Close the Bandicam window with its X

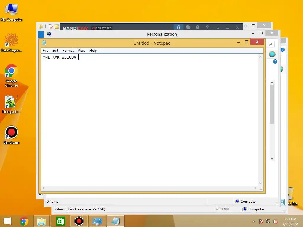pyautogui.click(x=238, y=27)
